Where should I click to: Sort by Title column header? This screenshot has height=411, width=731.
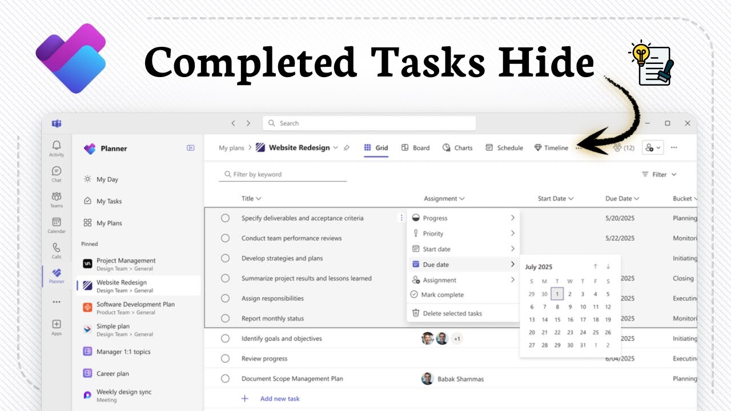(x=251, y=199)
